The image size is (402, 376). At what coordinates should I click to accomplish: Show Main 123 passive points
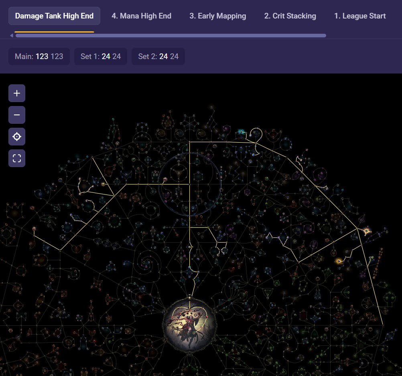pos(39,57)
